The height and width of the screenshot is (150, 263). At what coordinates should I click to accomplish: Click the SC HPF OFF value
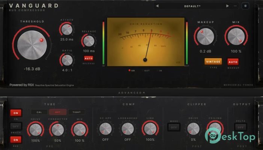106,139
